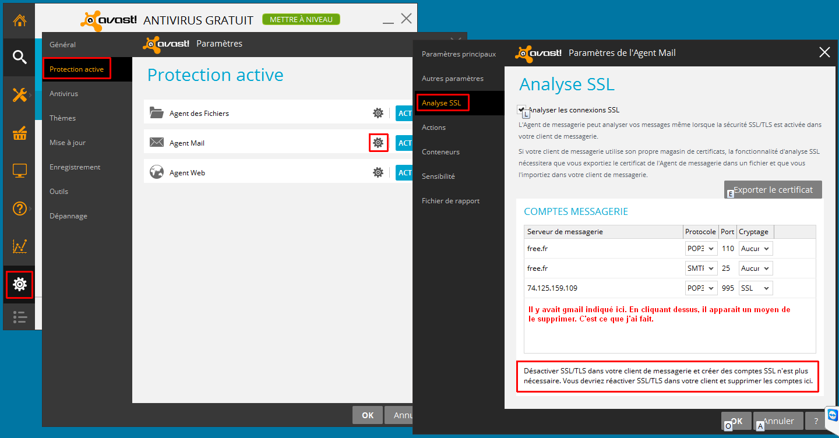This screenshot has height=438, width=839.
Task: Click the TeamViewer icon at screen edge
Action: pos(832,415)
